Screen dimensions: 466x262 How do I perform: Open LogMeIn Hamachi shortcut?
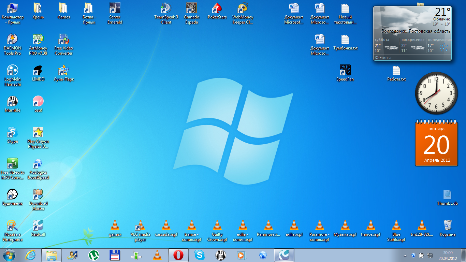[x=13, y=76]
